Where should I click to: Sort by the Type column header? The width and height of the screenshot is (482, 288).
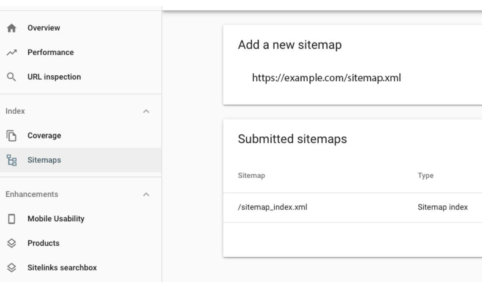point(426,176)
